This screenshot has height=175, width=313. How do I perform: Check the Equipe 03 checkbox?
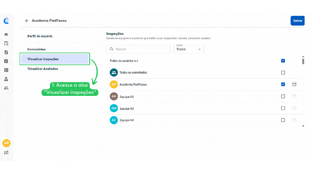(x=283, y=108)
